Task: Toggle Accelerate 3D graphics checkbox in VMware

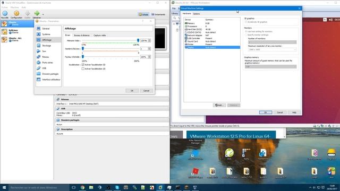Action: point(246,22)
